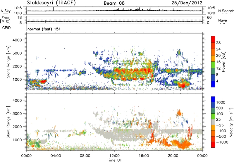
Task: Pick the light green power colorbar segment
Action: tap(213, 65)
